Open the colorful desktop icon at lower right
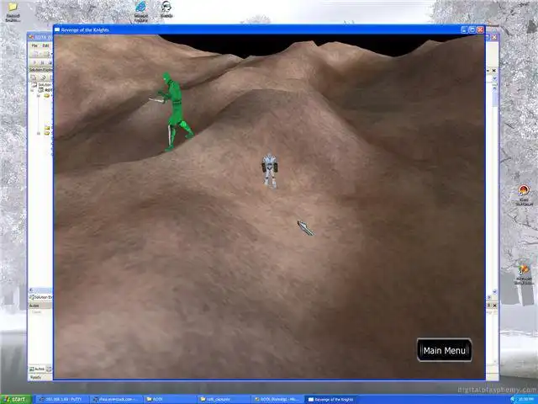This screenshot has height=404, width=538. tap(524, 274)
